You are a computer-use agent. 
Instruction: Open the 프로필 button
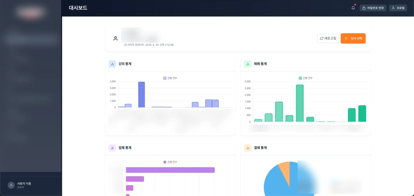[x=398, y=8]
